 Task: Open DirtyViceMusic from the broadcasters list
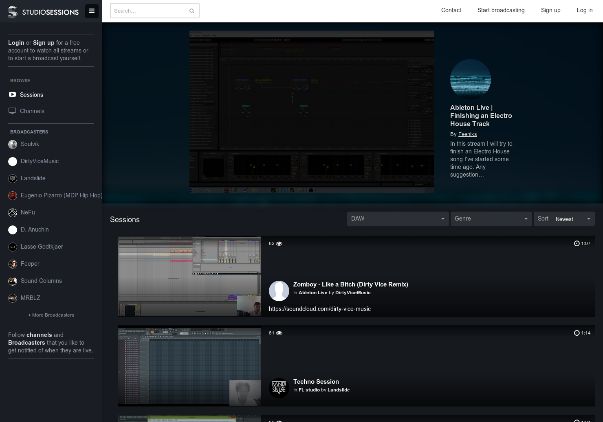click(x=40, y=161)
